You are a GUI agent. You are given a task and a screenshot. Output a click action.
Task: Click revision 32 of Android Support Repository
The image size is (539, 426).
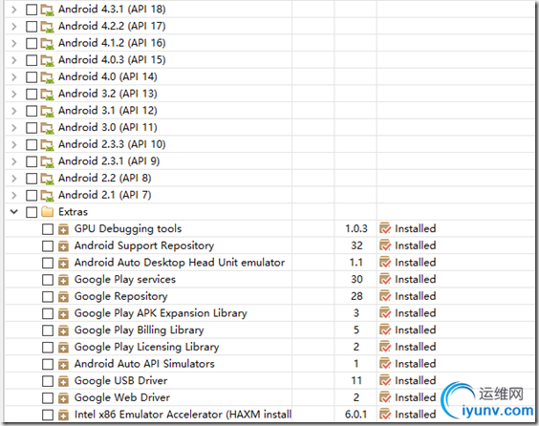(x=356, y=245)
